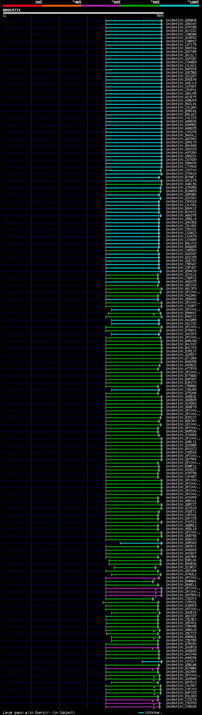Click the UniRef100_B4FEP8 label

[x=181, y=69]
